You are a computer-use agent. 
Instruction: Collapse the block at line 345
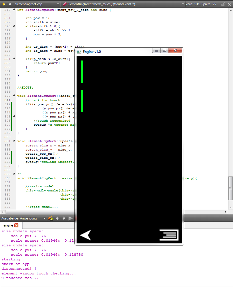[x=14, y=116]
